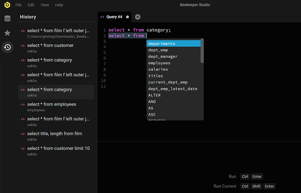Click line number 5 in editor gutter
The height and width of the screenshot is (193, 301).
(104, 53)
